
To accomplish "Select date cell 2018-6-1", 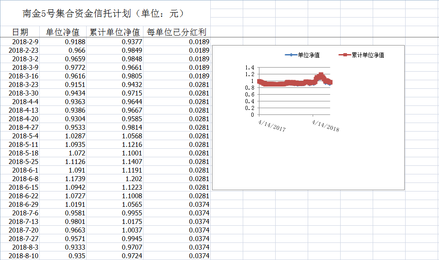I will pos(20,170).
